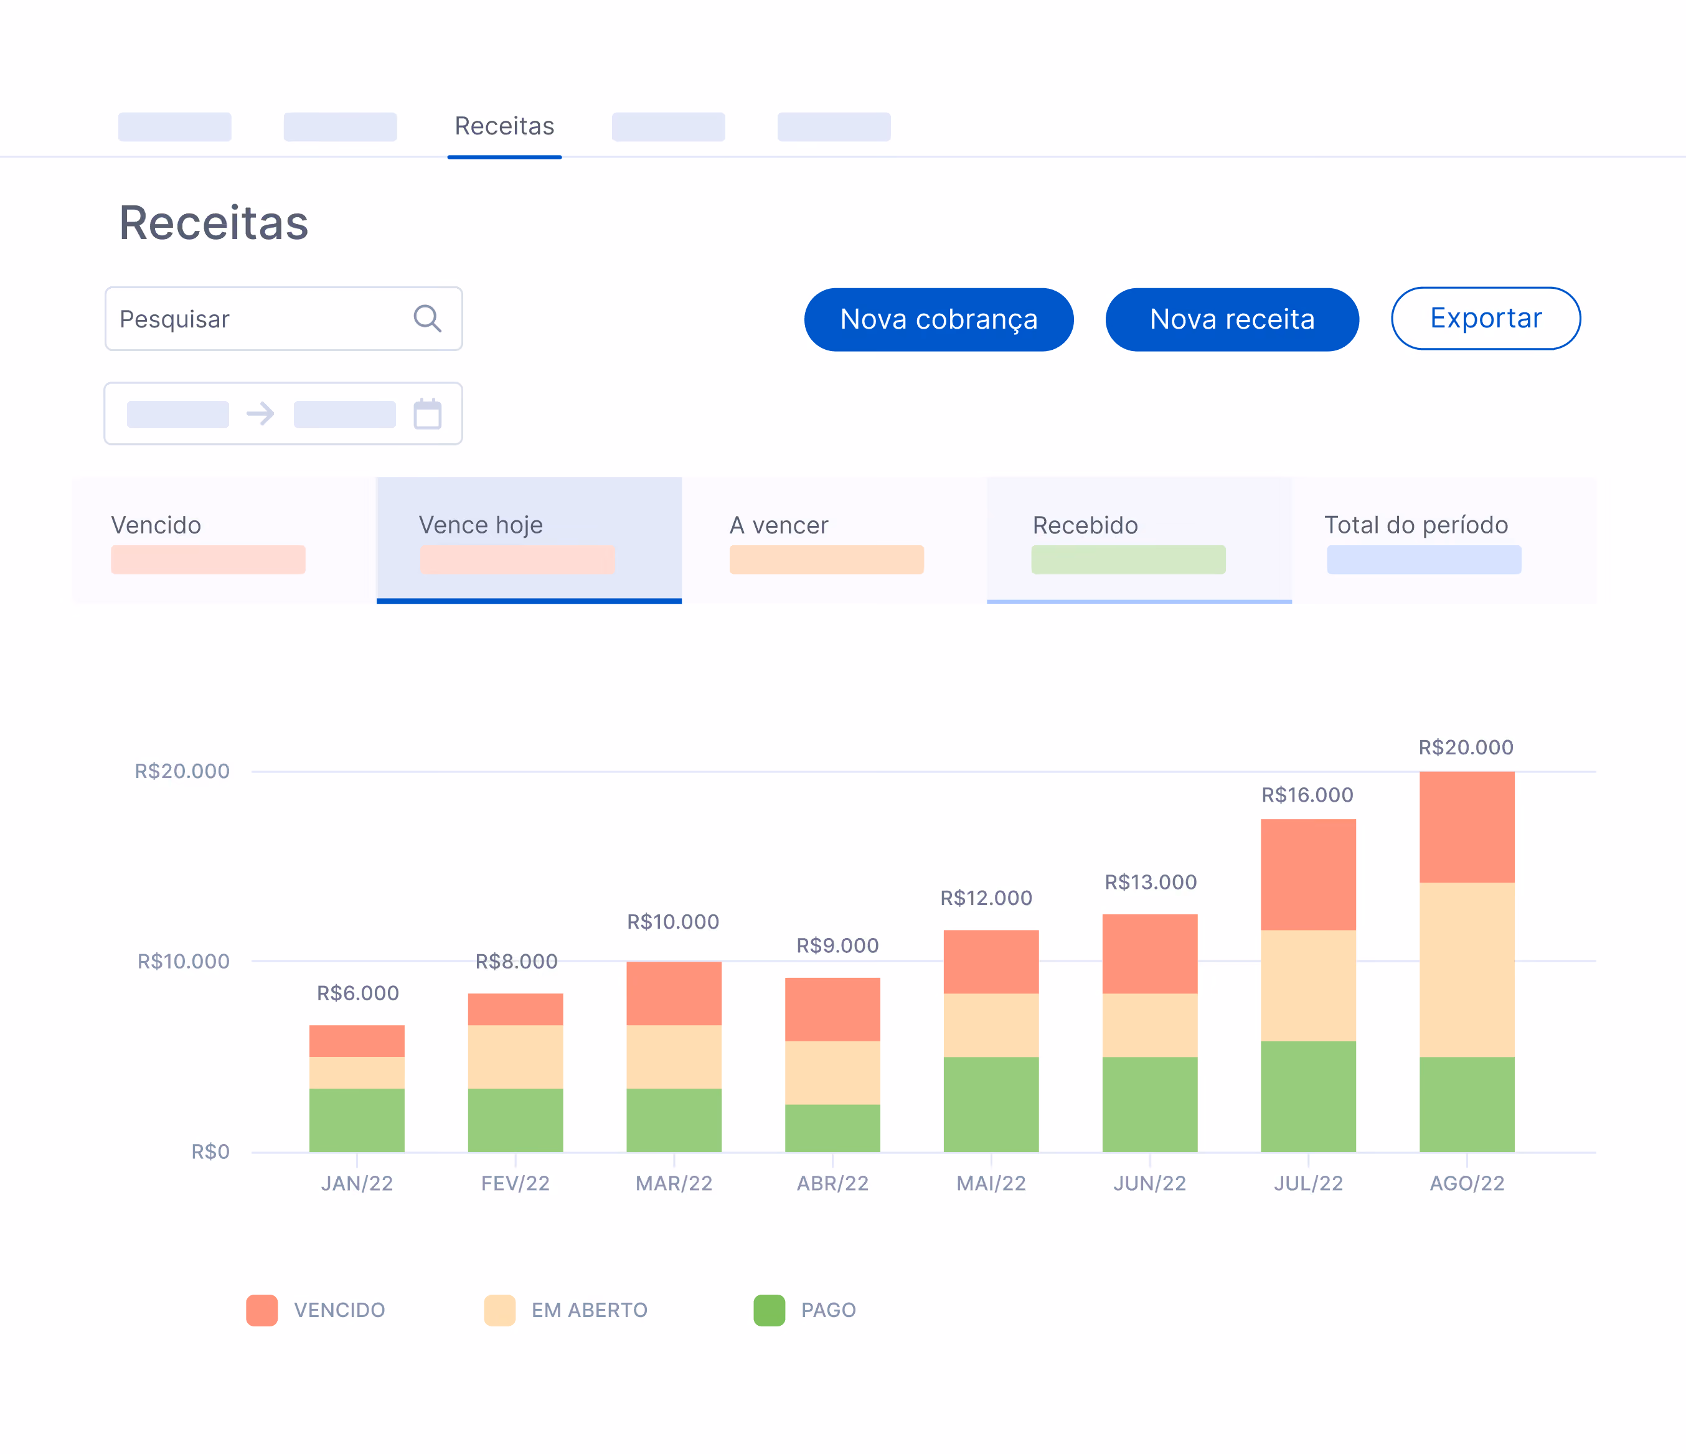This screenshot has height=1454, width=1686.
Task: Select the Recebido summary card
Action: pos(1139,540)
